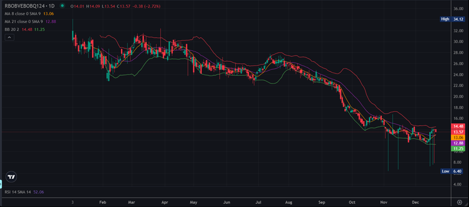
Task: Click the green market status dot
Action: (61, 6)
